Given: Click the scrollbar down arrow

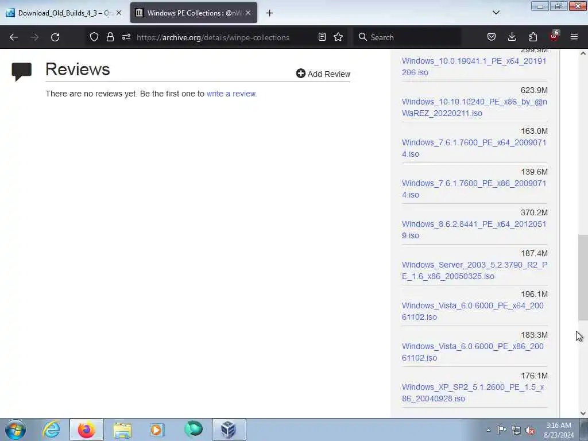Looking at the screenshot, I should click(x=583, y=413).
